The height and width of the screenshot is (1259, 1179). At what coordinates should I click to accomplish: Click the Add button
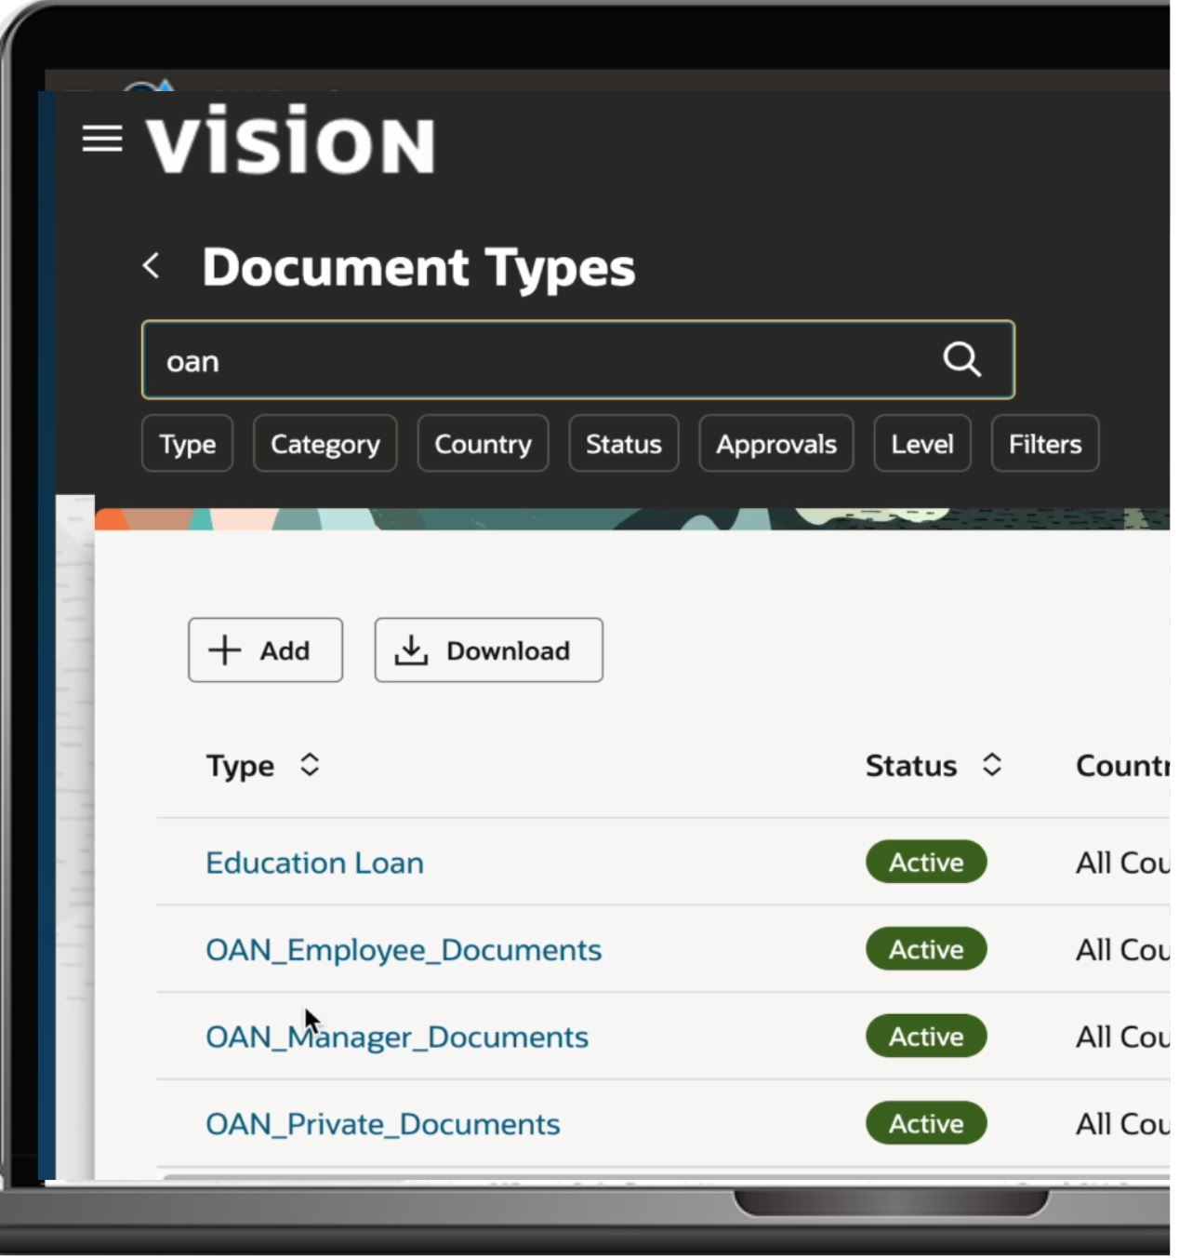click(265, 650)
